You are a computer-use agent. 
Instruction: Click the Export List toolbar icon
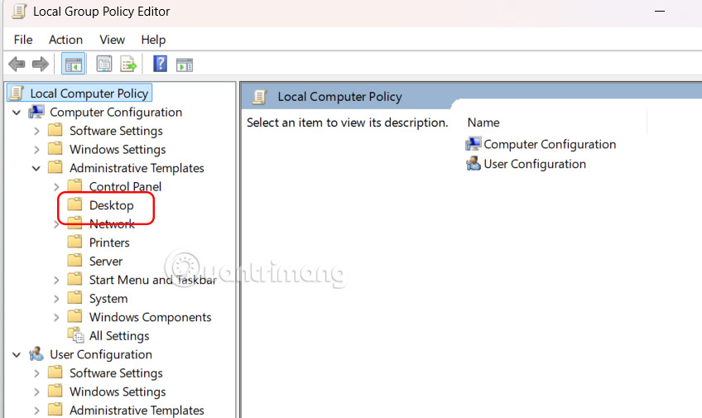coord(128,64)
